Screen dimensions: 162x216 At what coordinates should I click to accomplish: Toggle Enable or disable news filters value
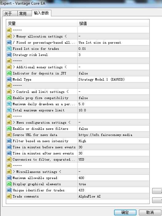[x=113, y=129]
